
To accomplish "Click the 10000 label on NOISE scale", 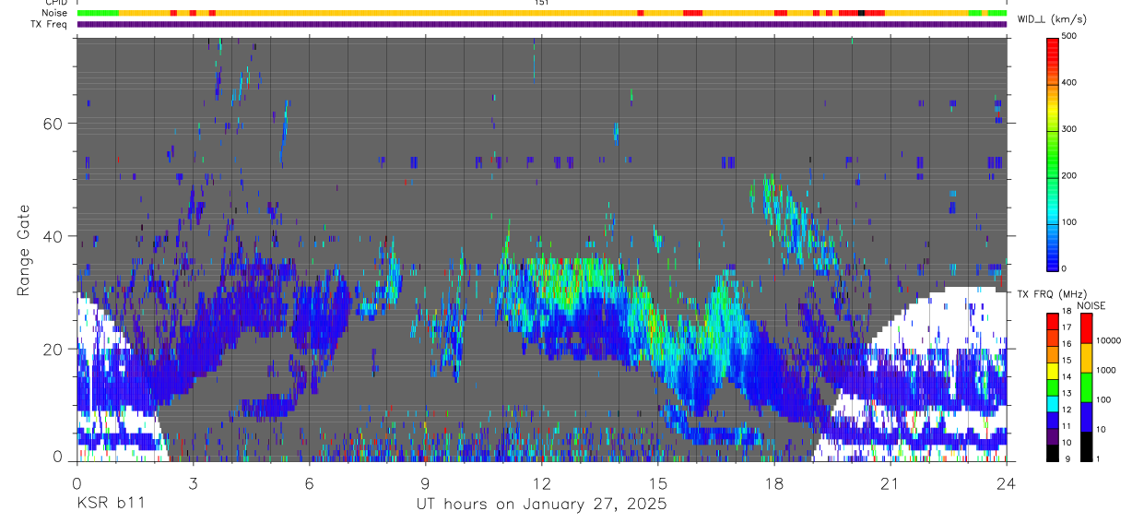I will [1109, 340].
